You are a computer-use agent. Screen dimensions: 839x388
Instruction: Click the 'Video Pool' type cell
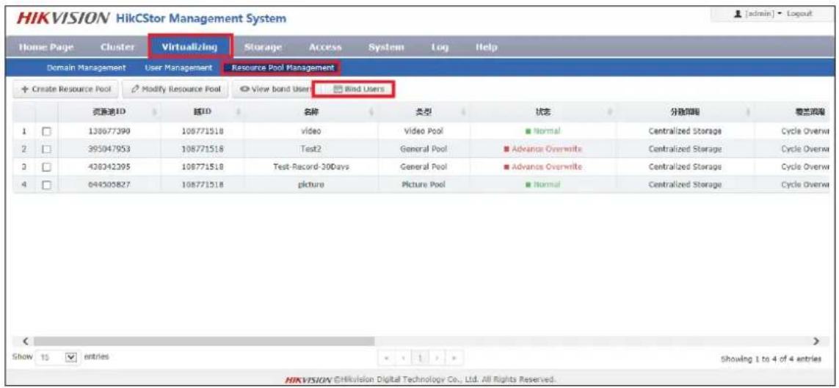pyautogui.click(x=424, y=131)
